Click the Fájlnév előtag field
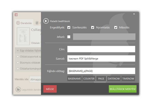The width and height of the screenshot is (153, 104). point(101,71)
